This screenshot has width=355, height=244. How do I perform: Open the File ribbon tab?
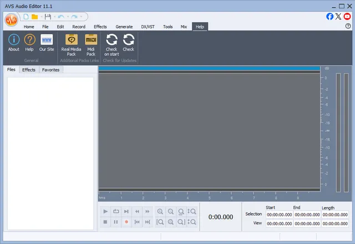pos(45,27)
